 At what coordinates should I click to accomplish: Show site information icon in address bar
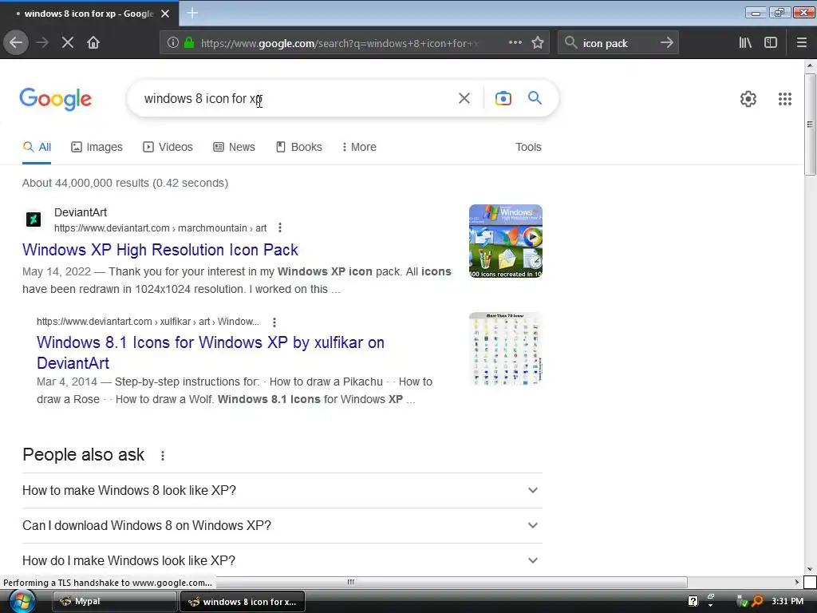(173, 43)
